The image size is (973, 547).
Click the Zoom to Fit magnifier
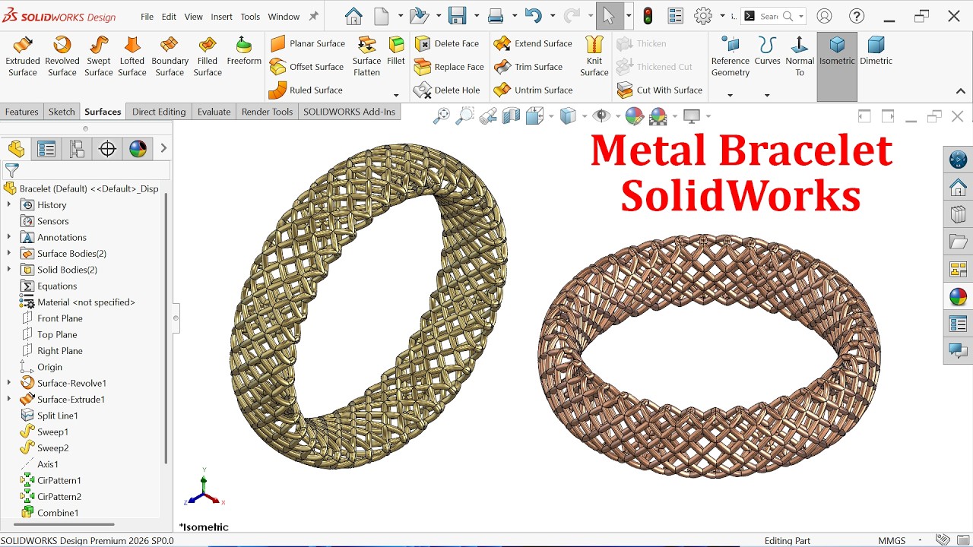(x=441, y=115)
